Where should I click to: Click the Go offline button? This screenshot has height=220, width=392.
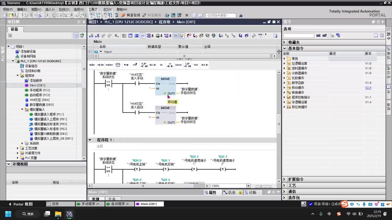(x=152, y=15)
